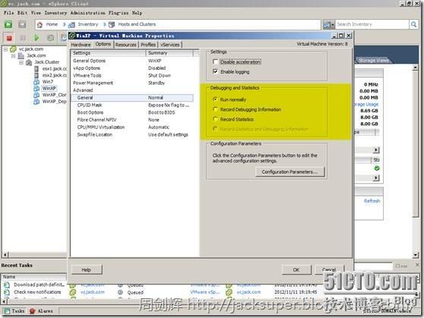Screen dimensions: 424x318
Task: Open the Storage Views tab
Action: coord(374,60)
